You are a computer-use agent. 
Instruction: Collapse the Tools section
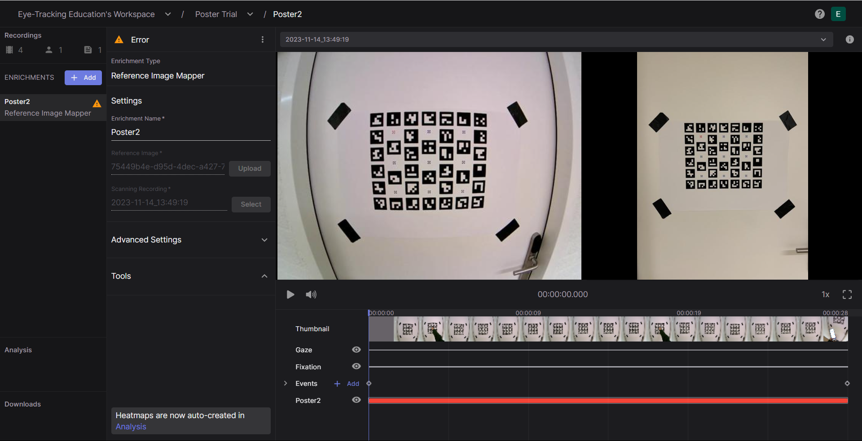tap(191, 276)
